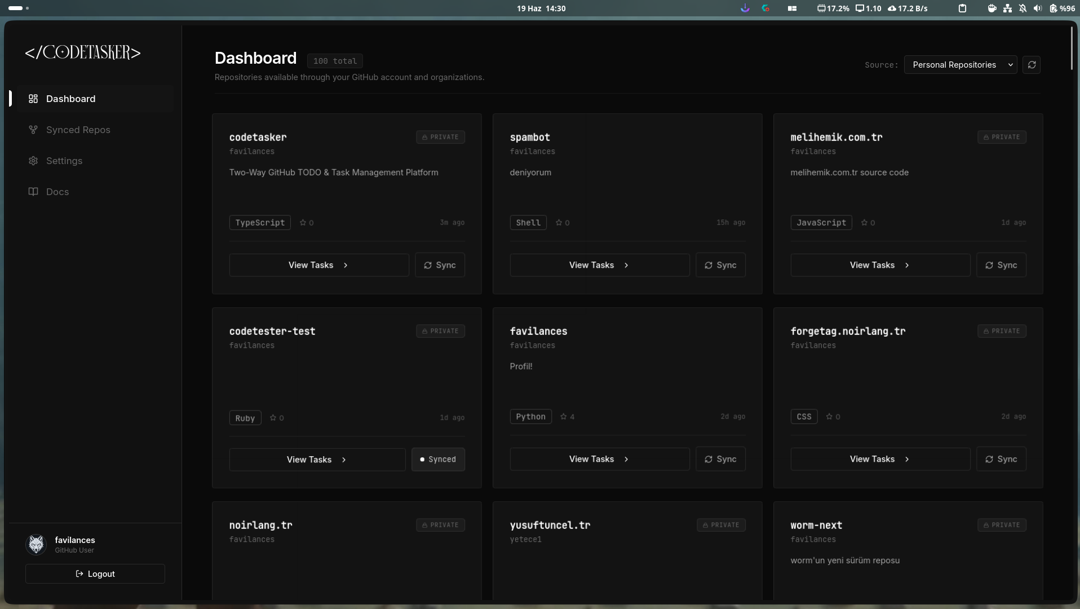Click the star icon on spambot card

(559, 223)
